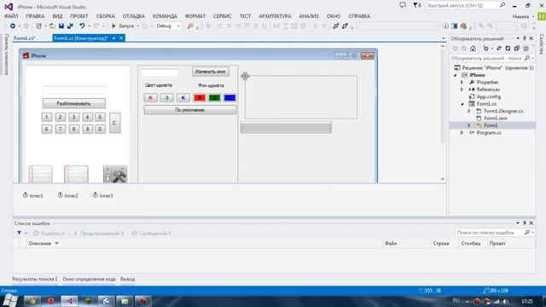Open the СЕРВИС menu
The image size is (546, 307).
(x=223, y=16)
